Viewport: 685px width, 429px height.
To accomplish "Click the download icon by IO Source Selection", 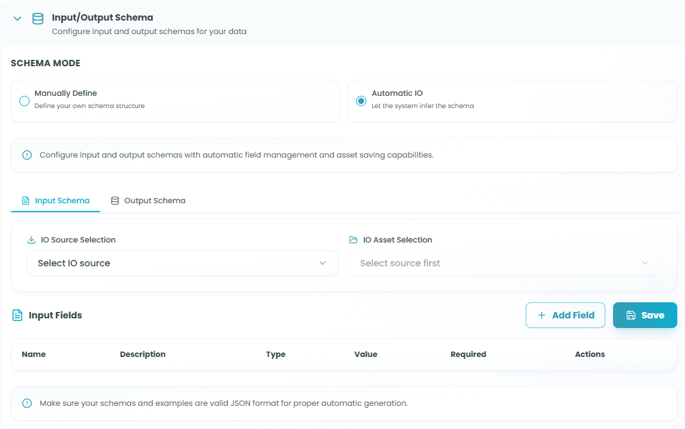I will [31, 240].
